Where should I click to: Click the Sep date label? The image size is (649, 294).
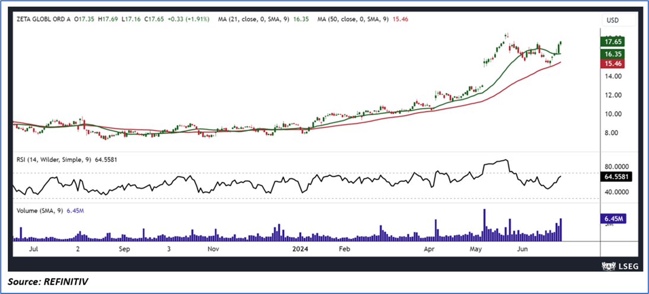pos(125,250)
